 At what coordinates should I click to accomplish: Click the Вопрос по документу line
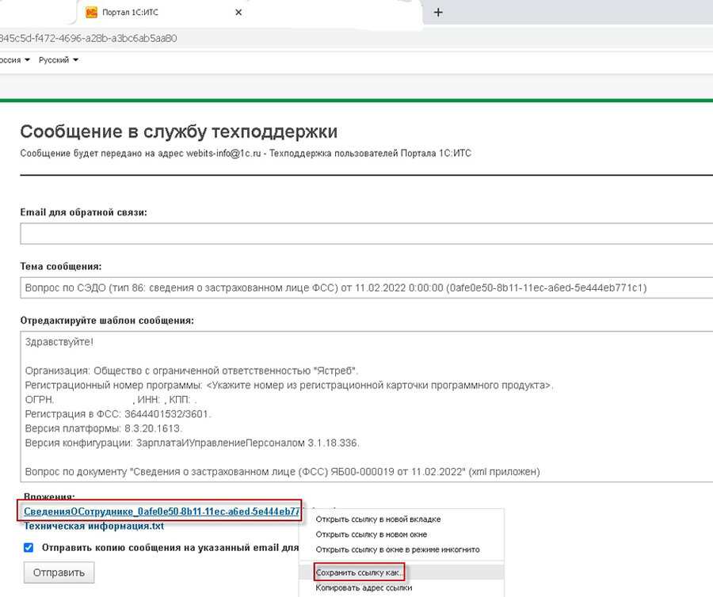pos(282,472)
